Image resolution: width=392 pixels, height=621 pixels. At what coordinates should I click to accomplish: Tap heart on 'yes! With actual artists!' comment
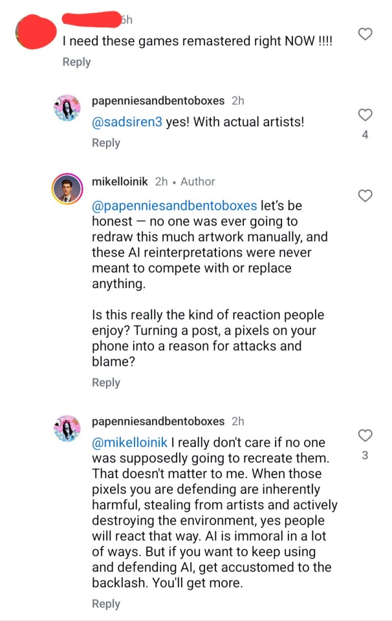pyautogui.click(x=365, y=115)
